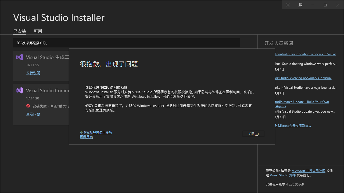Open the March Update news article link

(x=302, y=104)
